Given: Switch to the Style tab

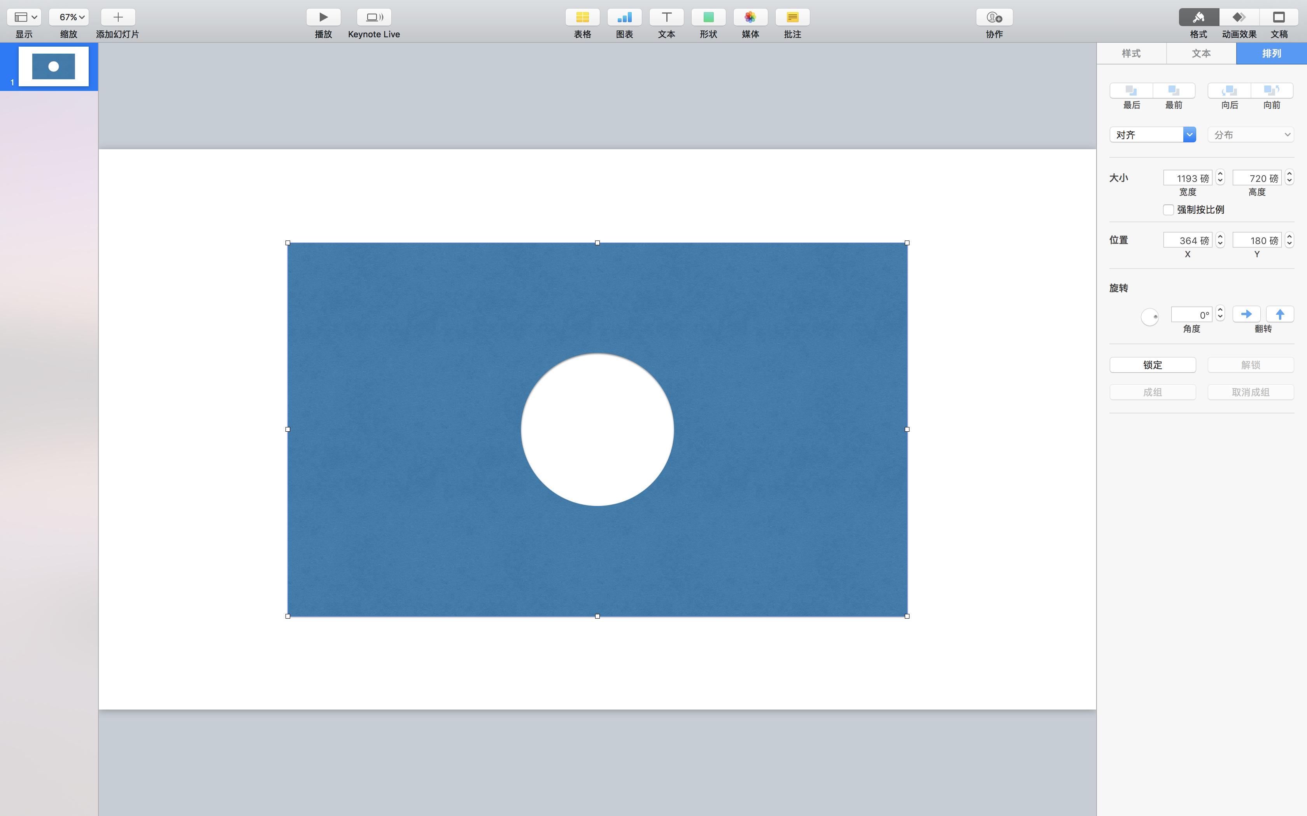Looking at the screenshot, I should click(x=1131, y=54).
